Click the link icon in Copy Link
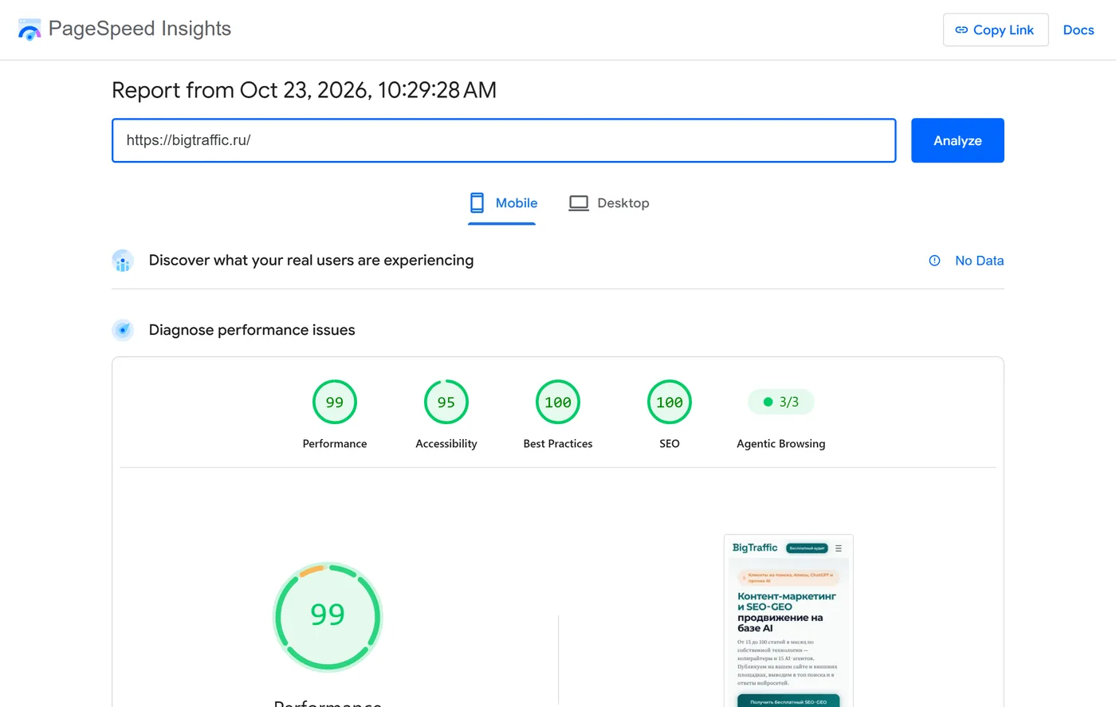The image size is (1116, 707). 961,30
